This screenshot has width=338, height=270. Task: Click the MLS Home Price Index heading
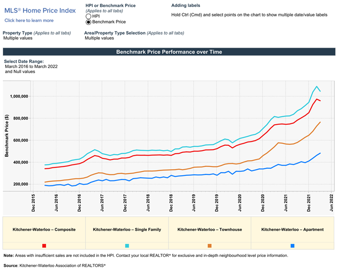40,11
